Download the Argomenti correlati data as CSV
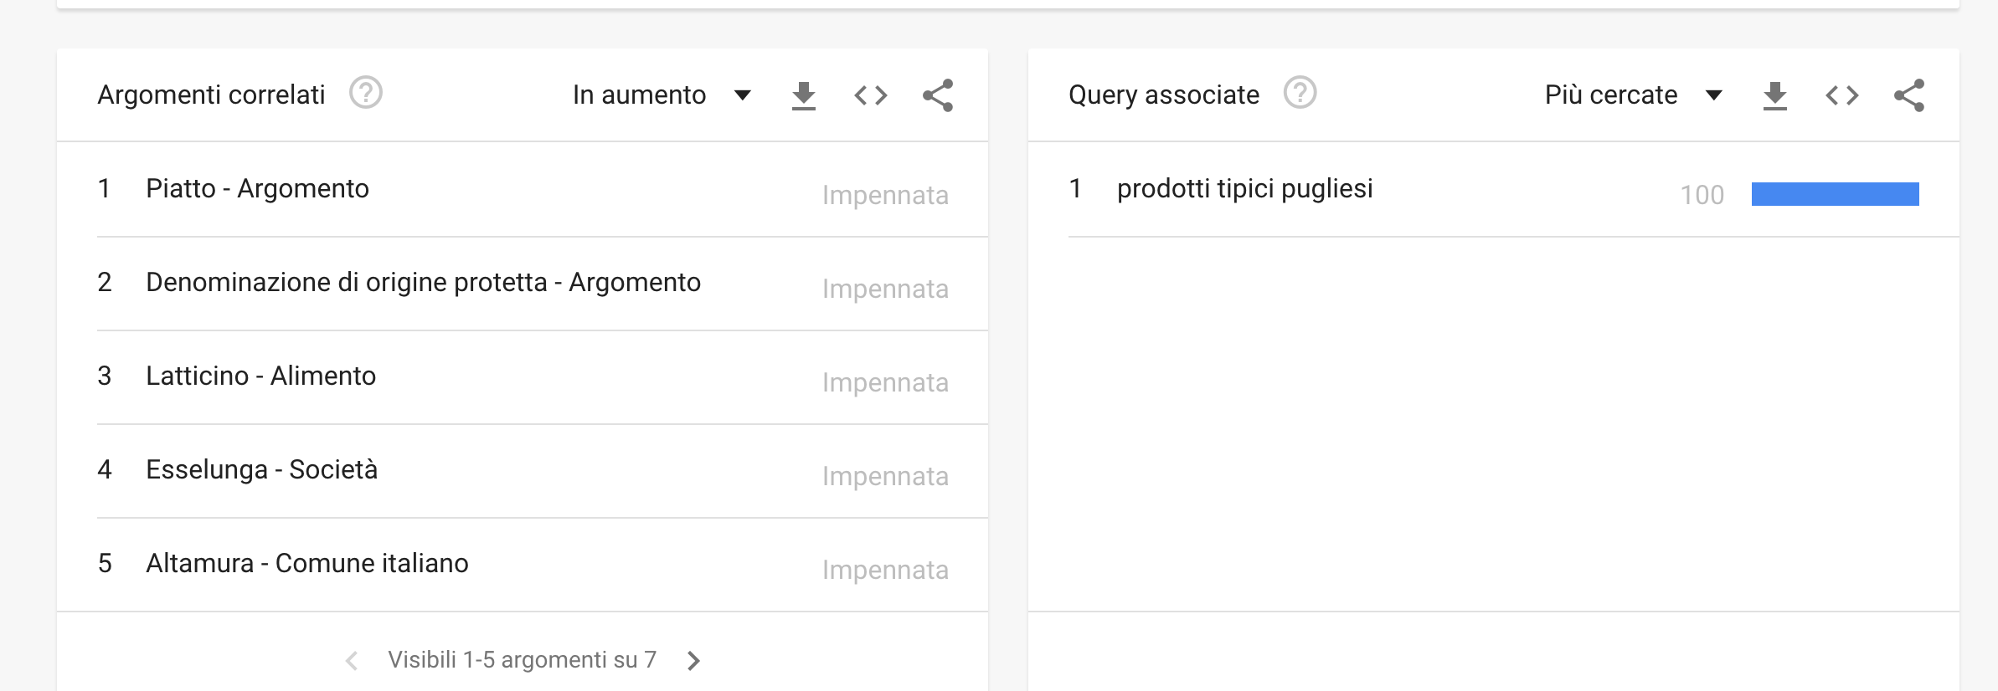Screen dimensions: 1998x691 pyautogui.click(x=804, y=95)
